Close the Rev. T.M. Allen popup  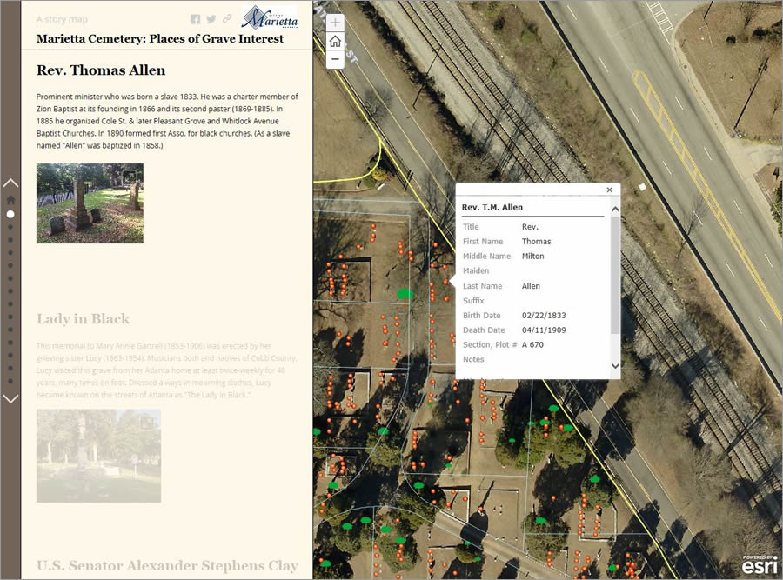coord(608,189)
